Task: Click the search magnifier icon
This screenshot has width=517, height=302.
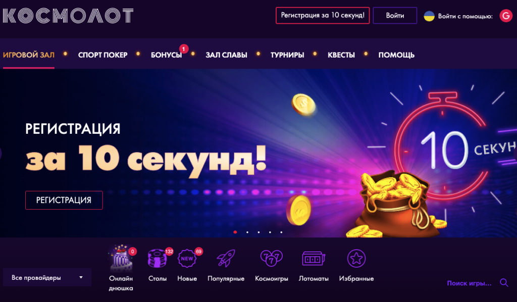Action: tap(504, 282)
